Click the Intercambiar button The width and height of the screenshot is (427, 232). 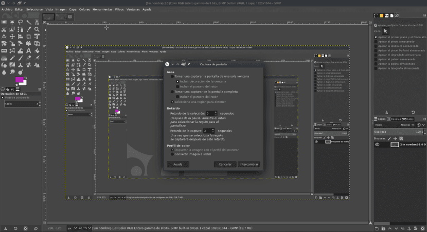click(248, 165)
